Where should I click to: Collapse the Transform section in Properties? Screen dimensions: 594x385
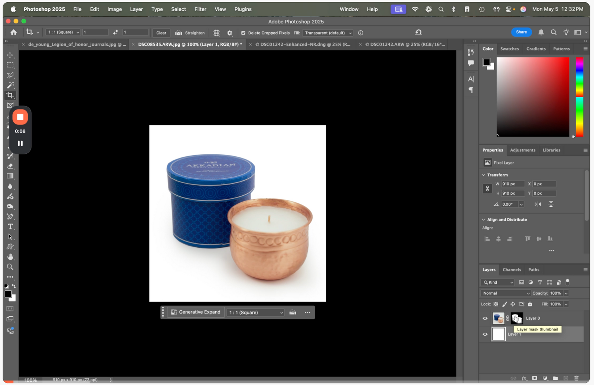click(483, 174)
